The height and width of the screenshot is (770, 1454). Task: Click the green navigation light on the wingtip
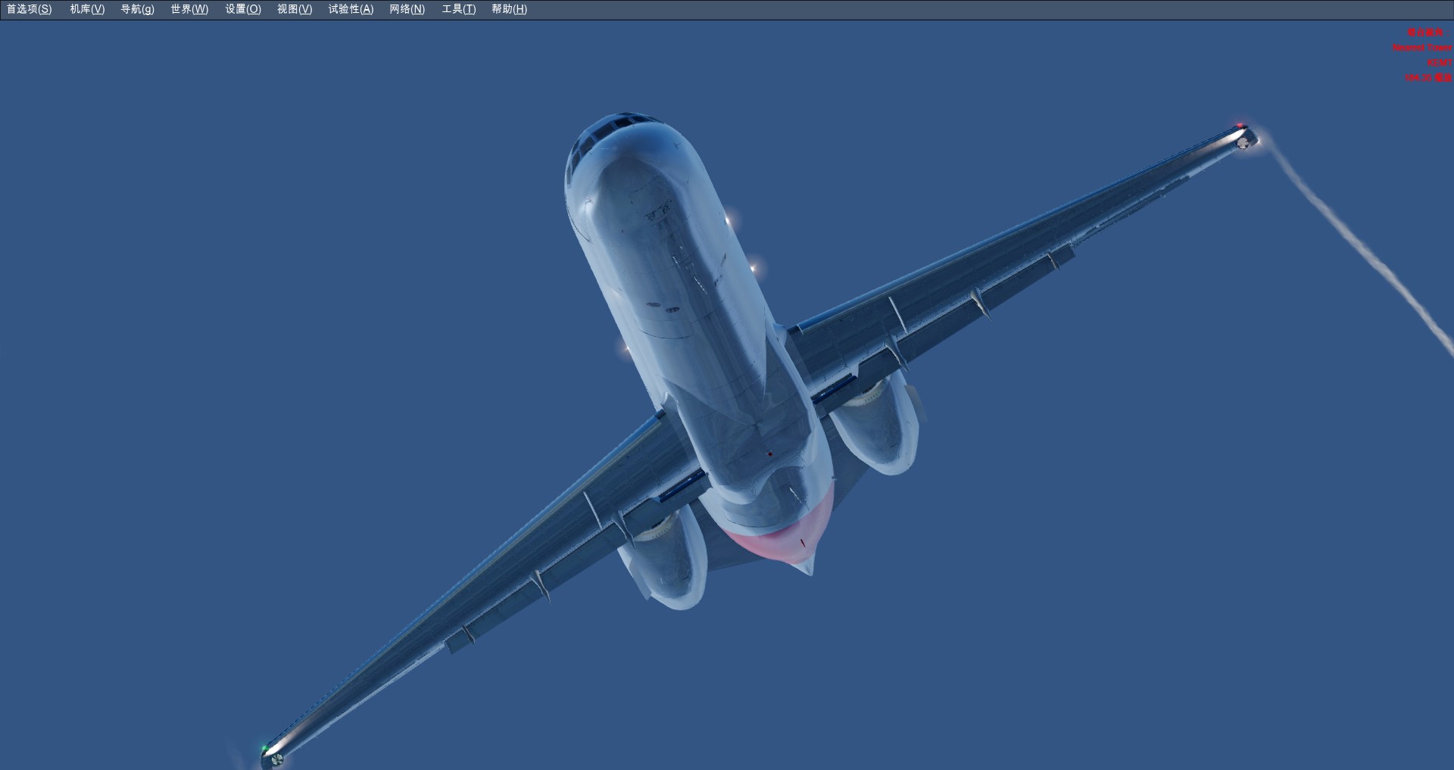pyautogui.click(x=264, y=750)
